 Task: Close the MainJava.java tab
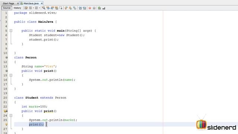click(x=42, y=3)
